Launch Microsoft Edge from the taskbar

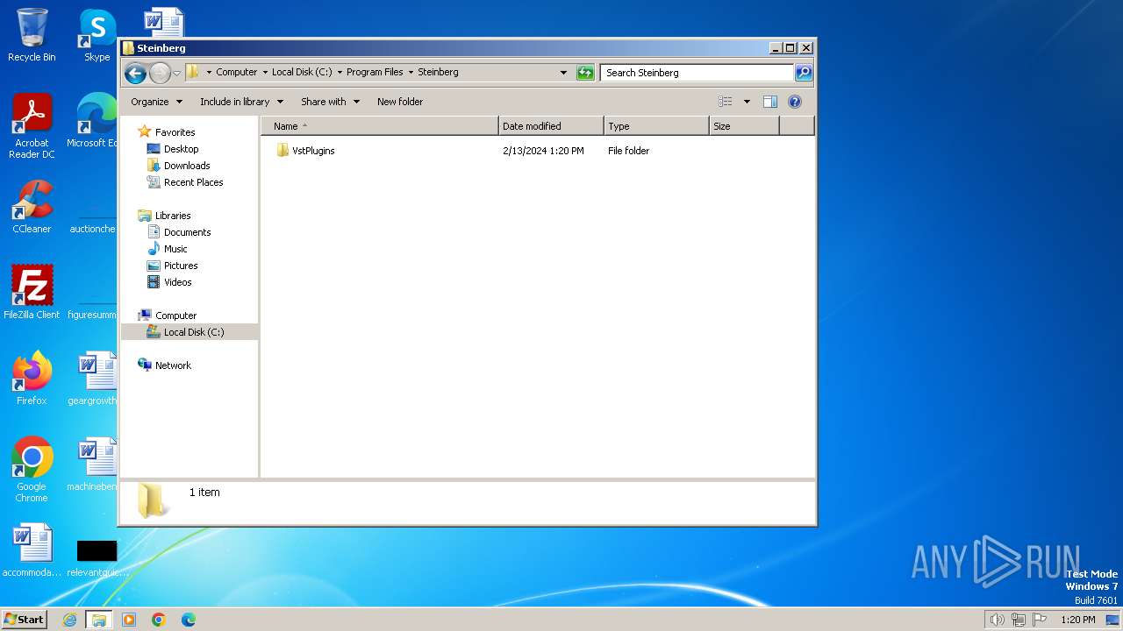189,620
